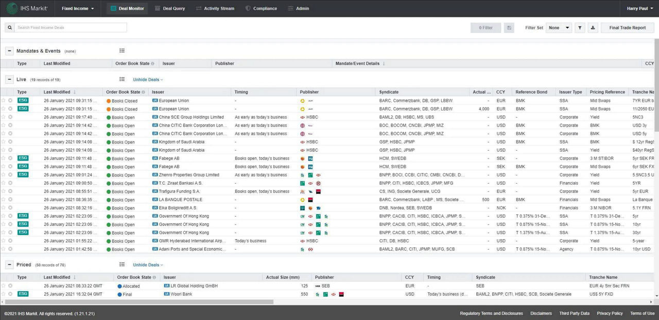The image size is (659, 320).
Task: Click Final Trade Report button
Action: click(x=627, y=28)
